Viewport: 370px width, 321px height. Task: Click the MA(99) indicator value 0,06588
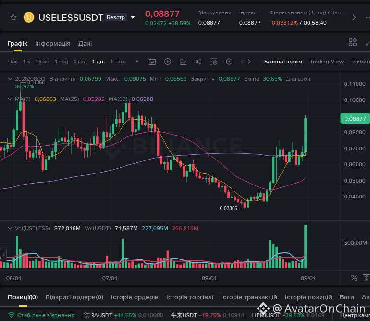coord(142,99)
